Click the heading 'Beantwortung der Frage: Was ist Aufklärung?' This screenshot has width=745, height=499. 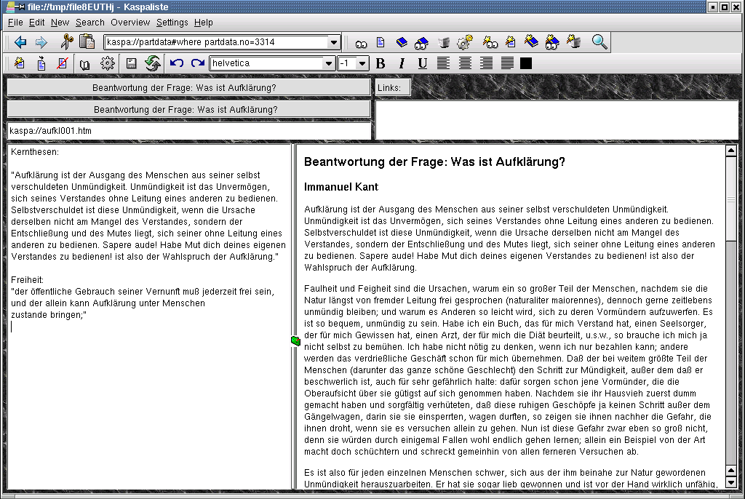[x=434, y=161]
